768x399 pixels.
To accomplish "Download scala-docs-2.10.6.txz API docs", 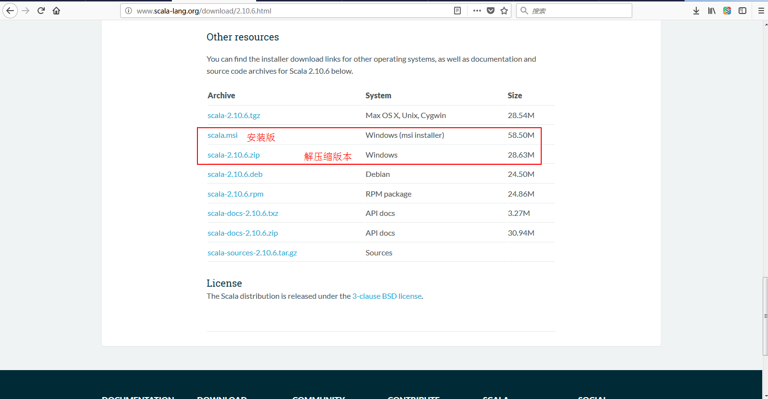I will (243, 213).
